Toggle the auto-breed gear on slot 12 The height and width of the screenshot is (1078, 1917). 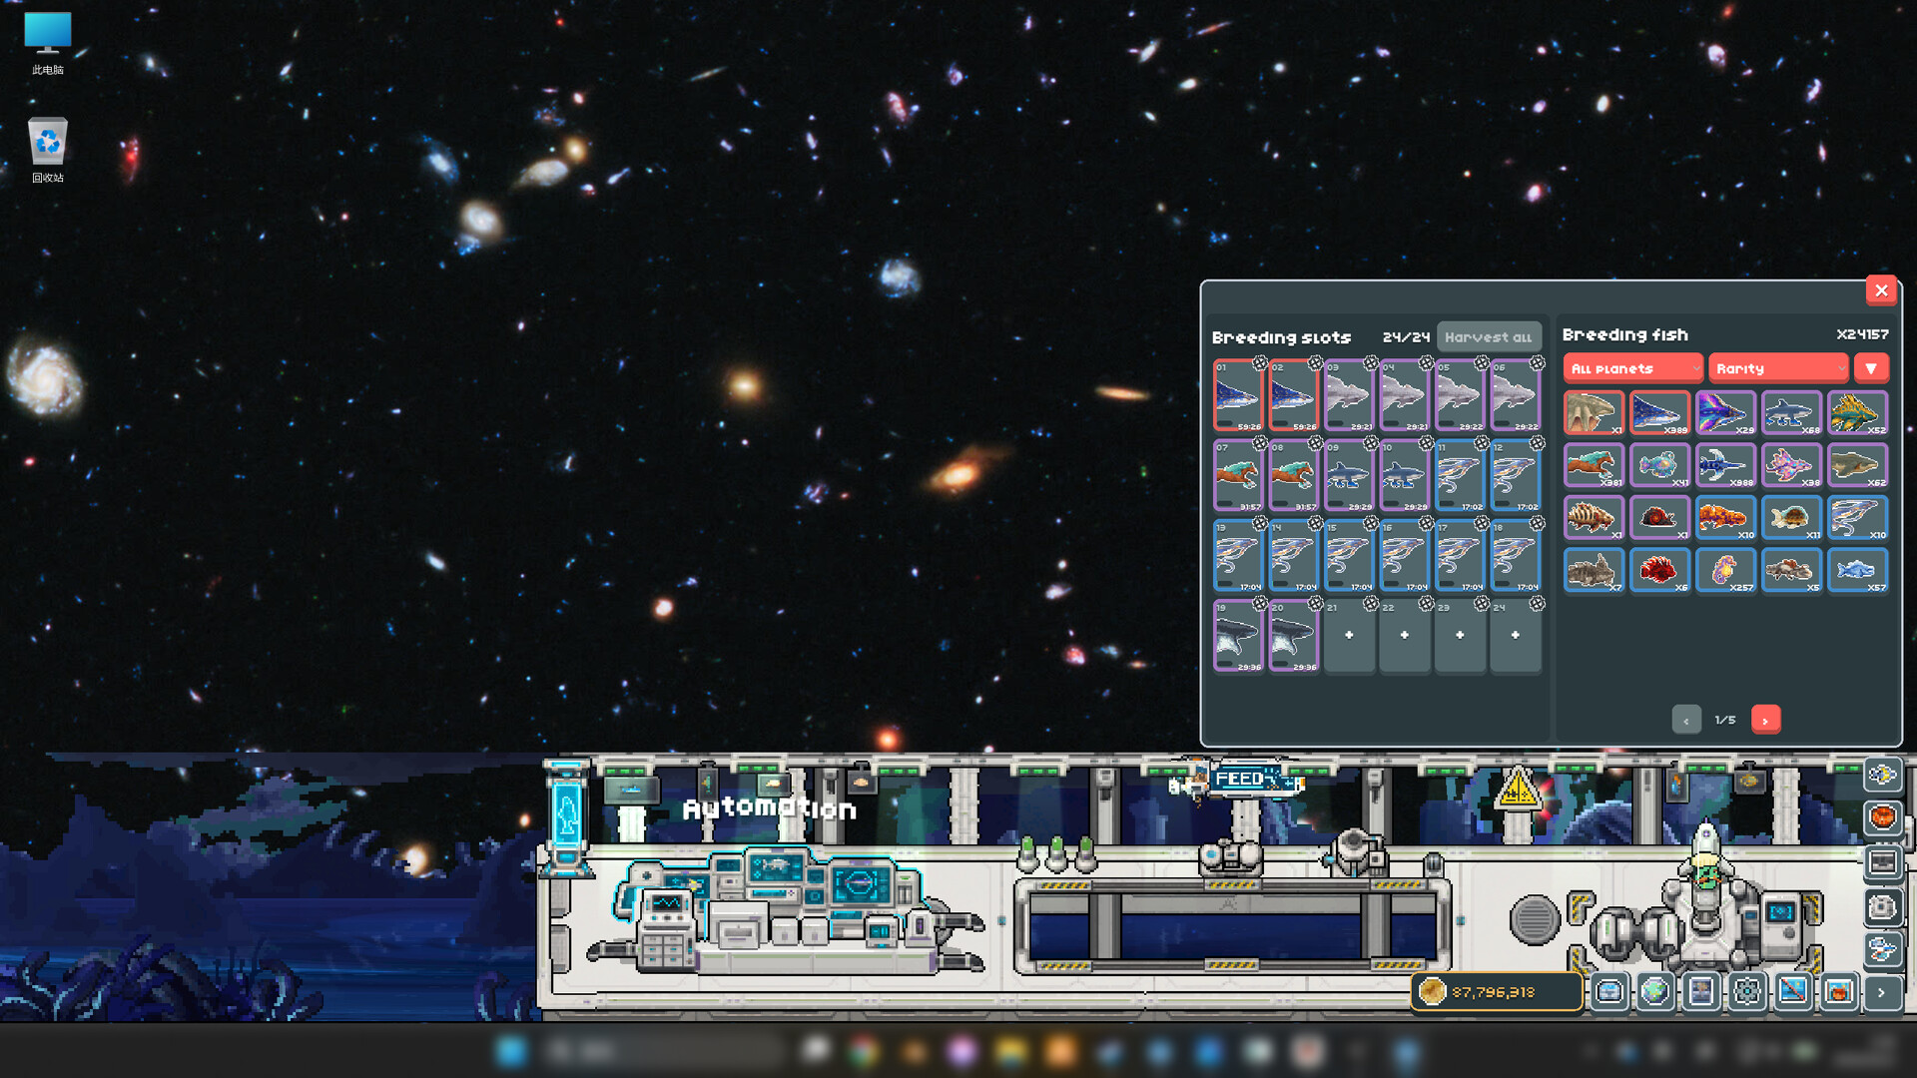click(x=1537, y=443)
